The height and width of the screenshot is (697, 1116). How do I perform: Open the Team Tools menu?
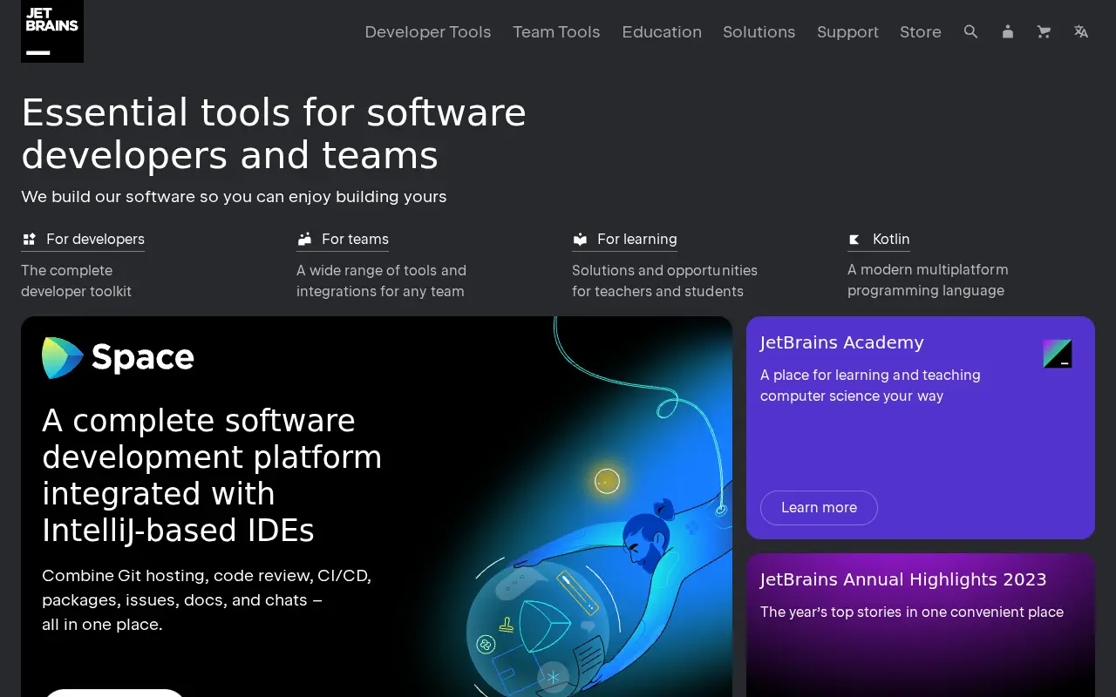(x=556, y=31)
